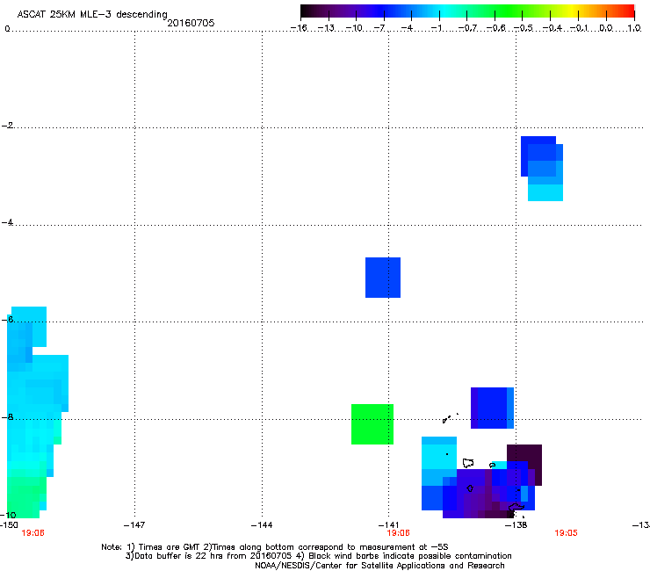Screen dimensions: 650x571
Task: Click the longitude label -147
Action: click(134, 525)
